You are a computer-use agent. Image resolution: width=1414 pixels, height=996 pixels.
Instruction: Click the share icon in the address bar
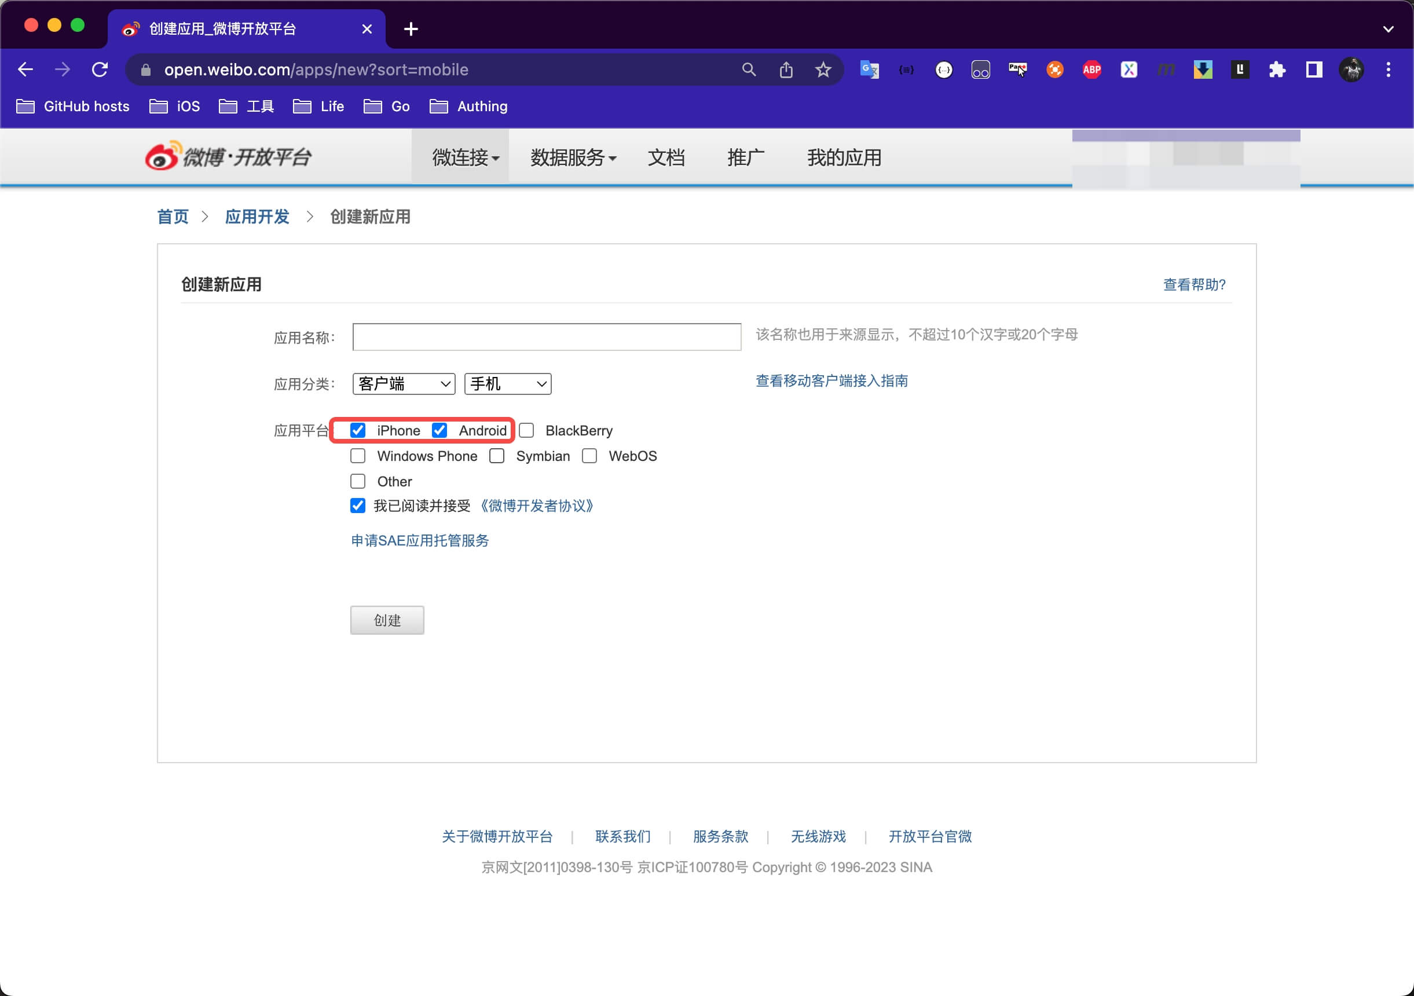[x=786, y=69]
